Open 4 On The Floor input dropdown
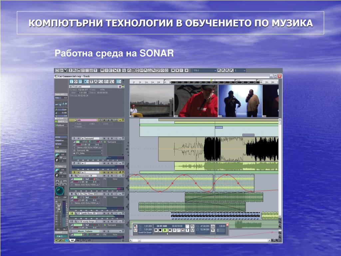 click(x=87, y=203)
